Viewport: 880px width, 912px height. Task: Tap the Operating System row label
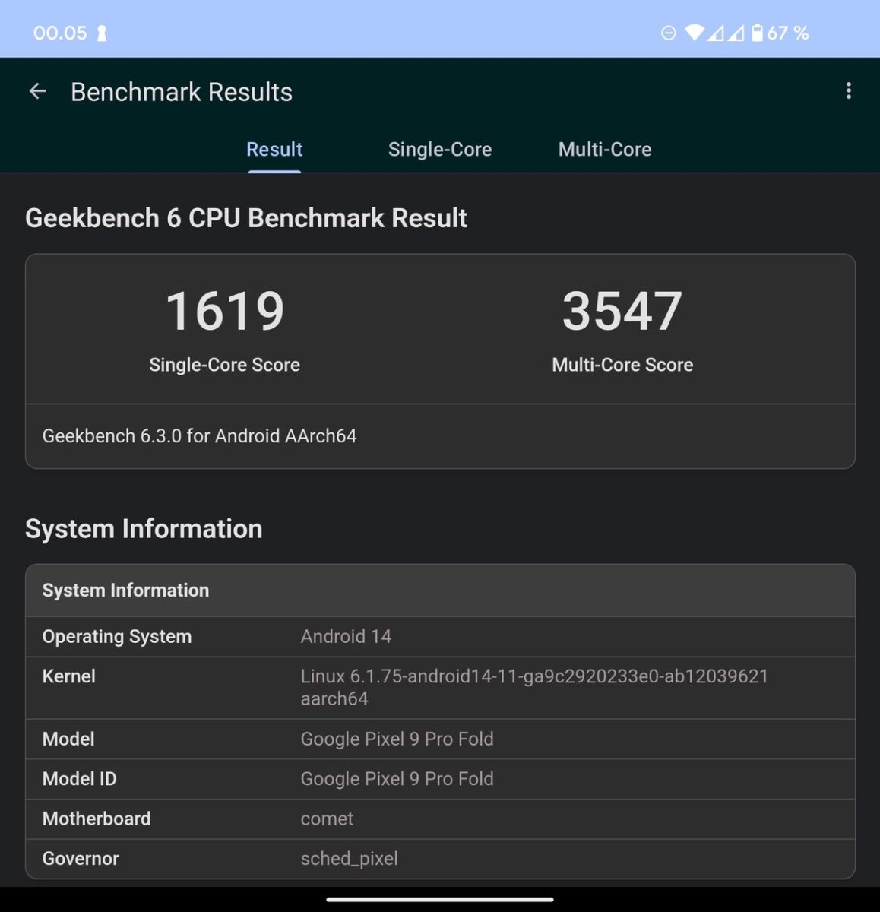[x=117, y=637]
